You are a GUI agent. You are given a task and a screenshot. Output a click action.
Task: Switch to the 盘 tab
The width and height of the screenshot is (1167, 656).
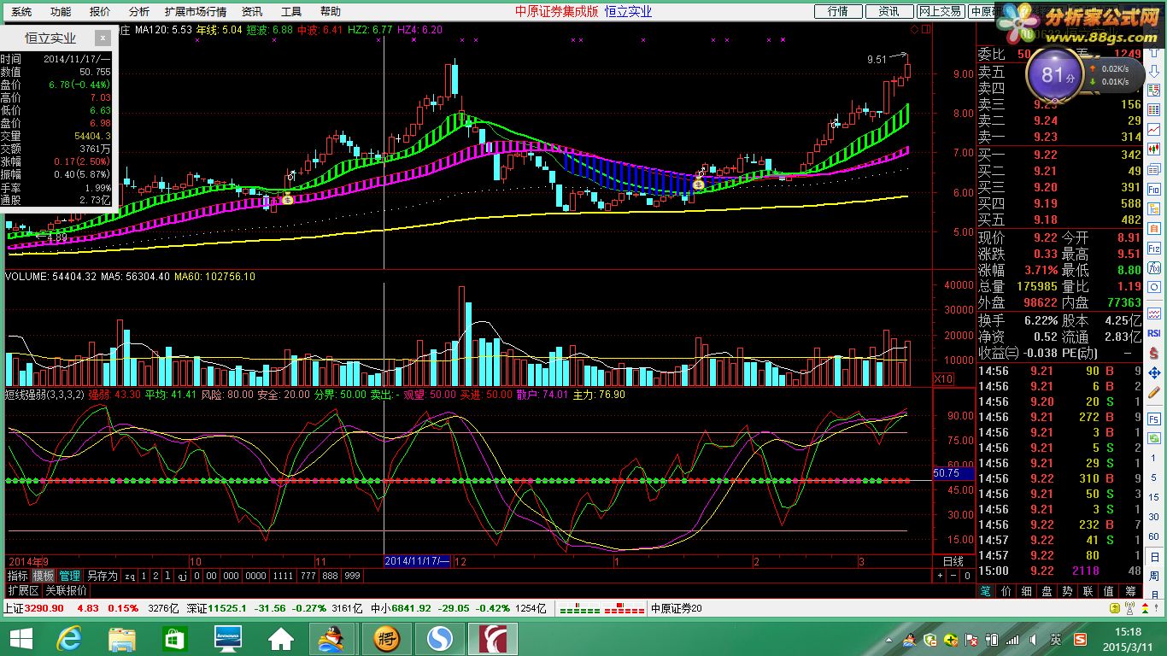[x=1047, y=591]
